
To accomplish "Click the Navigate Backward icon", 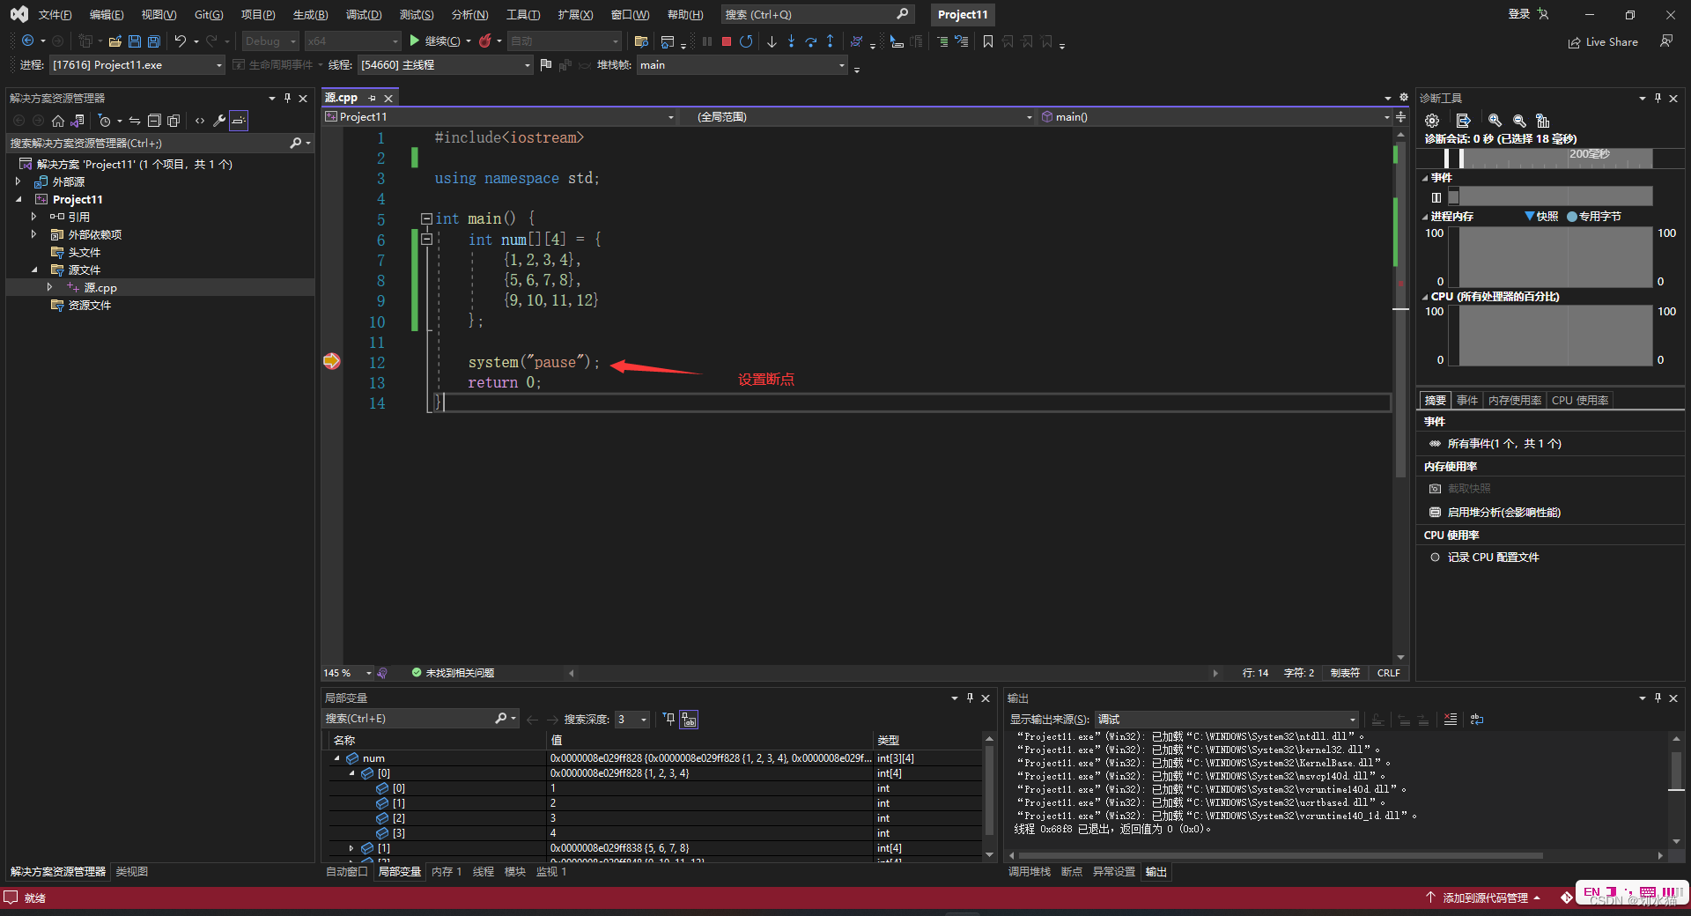I will (x=28, y=41).
